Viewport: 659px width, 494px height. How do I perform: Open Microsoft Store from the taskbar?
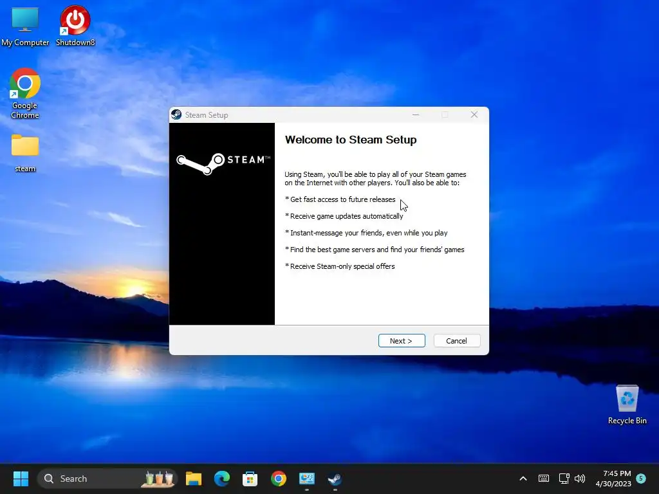pyautogui.click(x=250, y=479)
